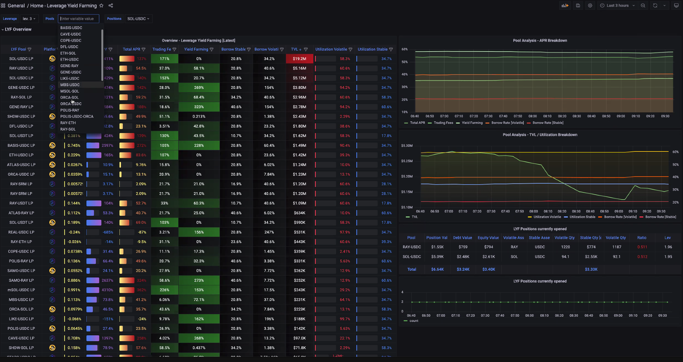Viewport: 683px width, 362px height.
Task: Select GENE-RAY from pools list
Action: (69, 66)
